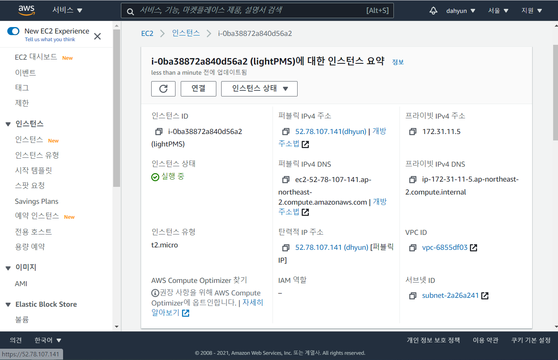Click the EC2 breadcrumb link
The image size is (558, 360).
tap(147, 33)
